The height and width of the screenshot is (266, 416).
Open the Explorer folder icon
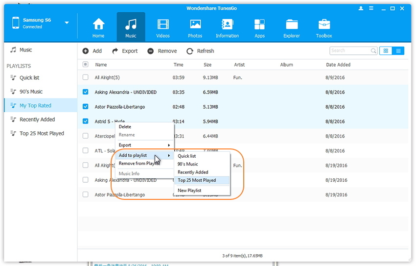click(x=292, y=24)
